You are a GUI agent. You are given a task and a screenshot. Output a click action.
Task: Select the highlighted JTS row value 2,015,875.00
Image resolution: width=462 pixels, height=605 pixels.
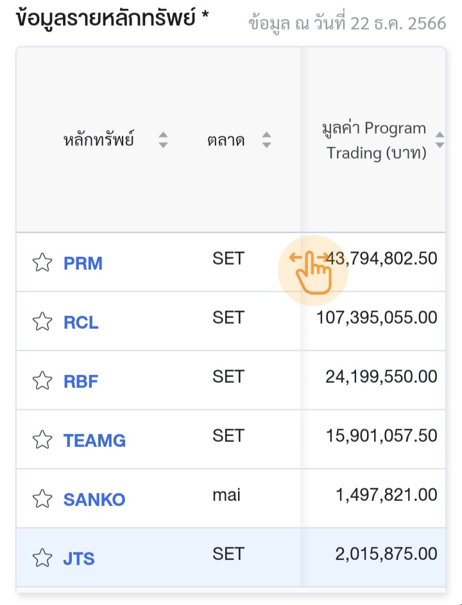point(386,554)
